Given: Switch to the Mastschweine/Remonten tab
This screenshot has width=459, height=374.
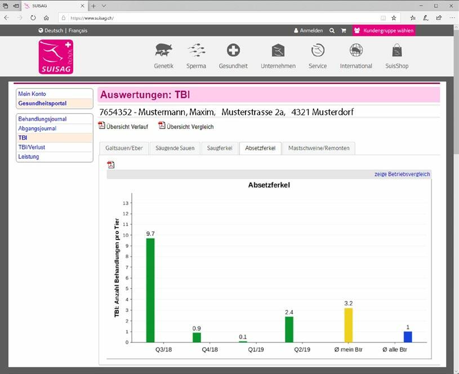Looking at the screenshot, I should [319, 148].
